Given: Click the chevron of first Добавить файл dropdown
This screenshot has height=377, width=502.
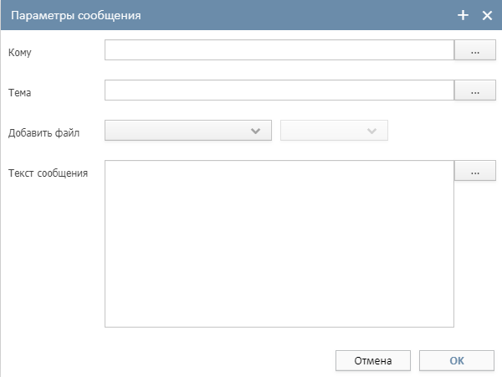Looking at the screenshot, I should click(x=257, y=131).
